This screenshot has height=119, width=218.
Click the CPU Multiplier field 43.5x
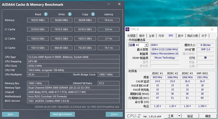[x=38, y=74]
